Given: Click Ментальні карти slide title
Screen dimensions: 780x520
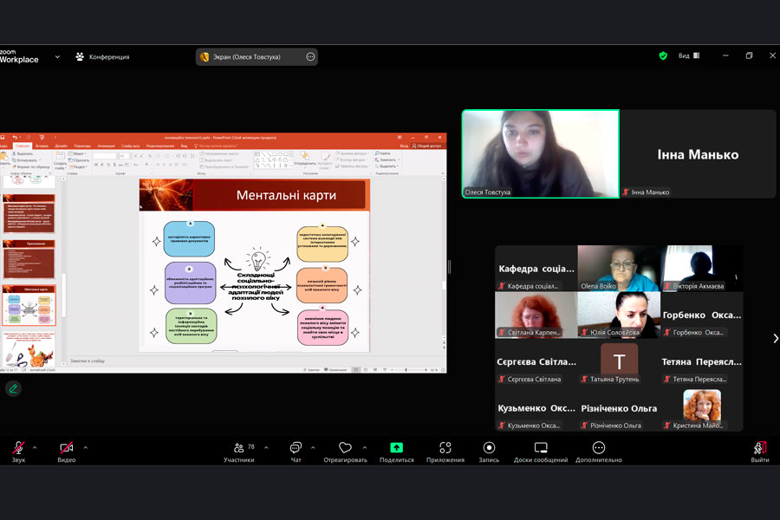Looking at the screenshot, I should tap(286, 195).
